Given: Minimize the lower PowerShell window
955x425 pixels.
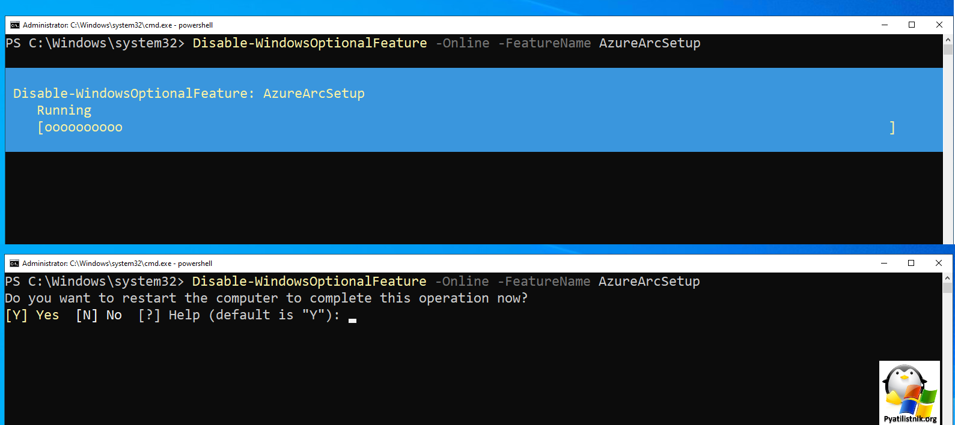Looking at the screenshot, I should click(x=884, y=264).
